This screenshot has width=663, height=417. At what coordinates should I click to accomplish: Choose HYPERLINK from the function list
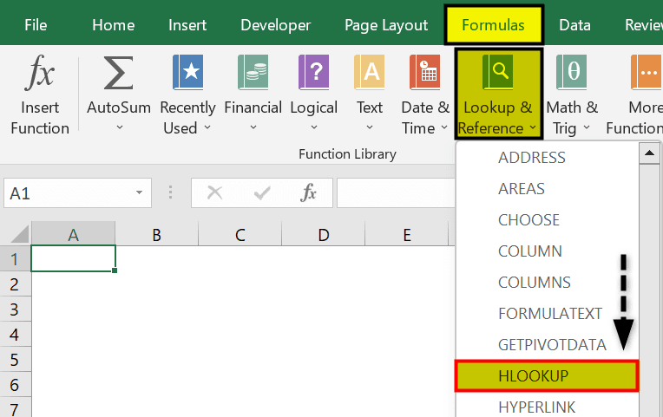point(547,407)
